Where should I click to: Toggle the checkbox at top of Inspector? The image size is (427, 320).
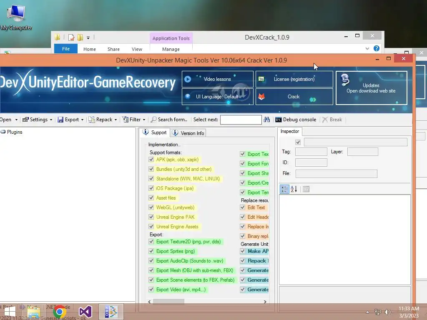coord(298,142)
